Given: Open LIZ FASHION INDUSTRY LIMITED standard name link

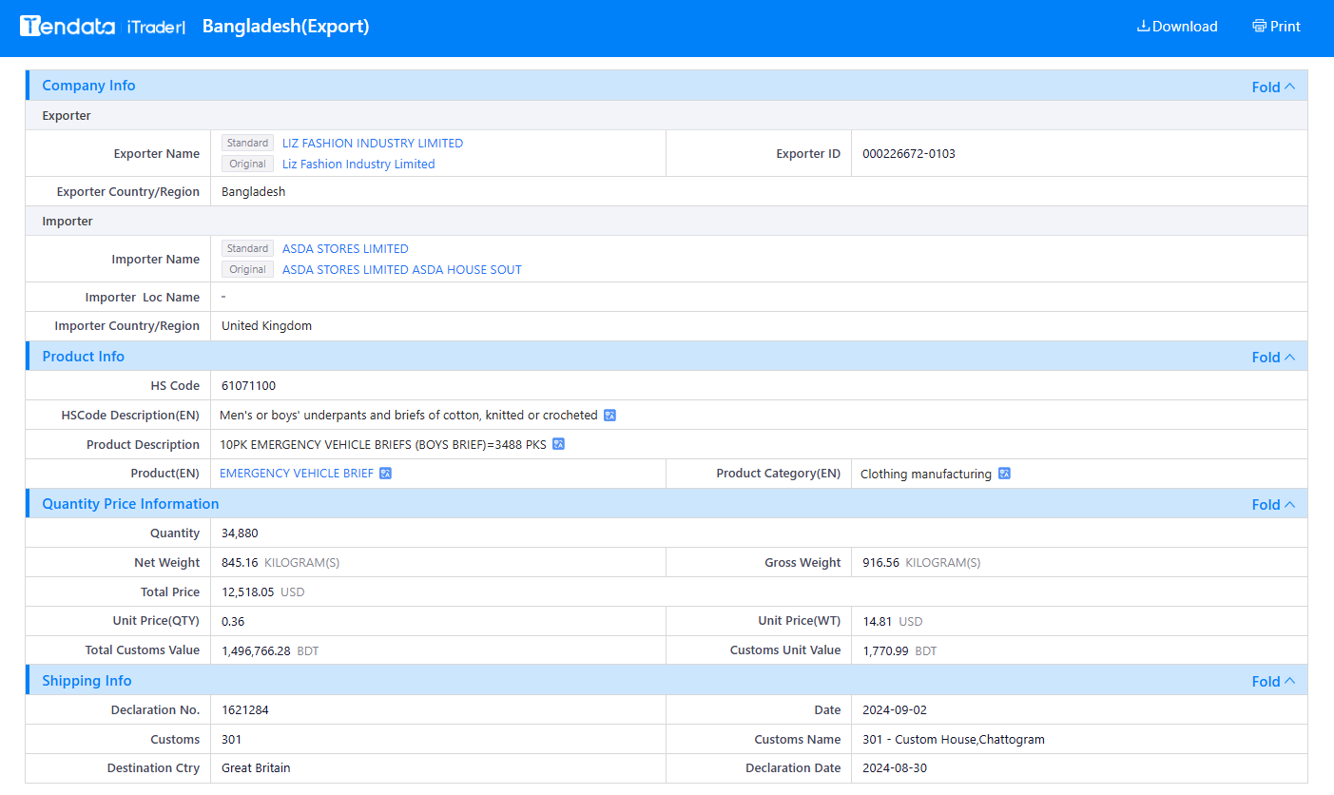Looking at the screenshot, I should pos(373,143).
